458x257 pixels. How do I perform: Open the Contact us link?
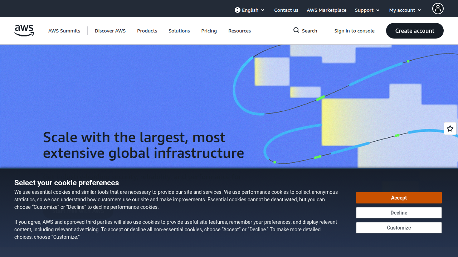286,10
